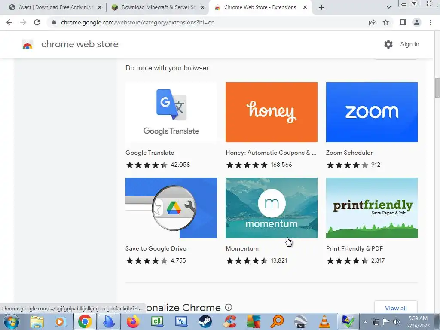Screen dimensions: 440x330
Task: Open the C# application on the taskbar
Action: coord(157,321)
